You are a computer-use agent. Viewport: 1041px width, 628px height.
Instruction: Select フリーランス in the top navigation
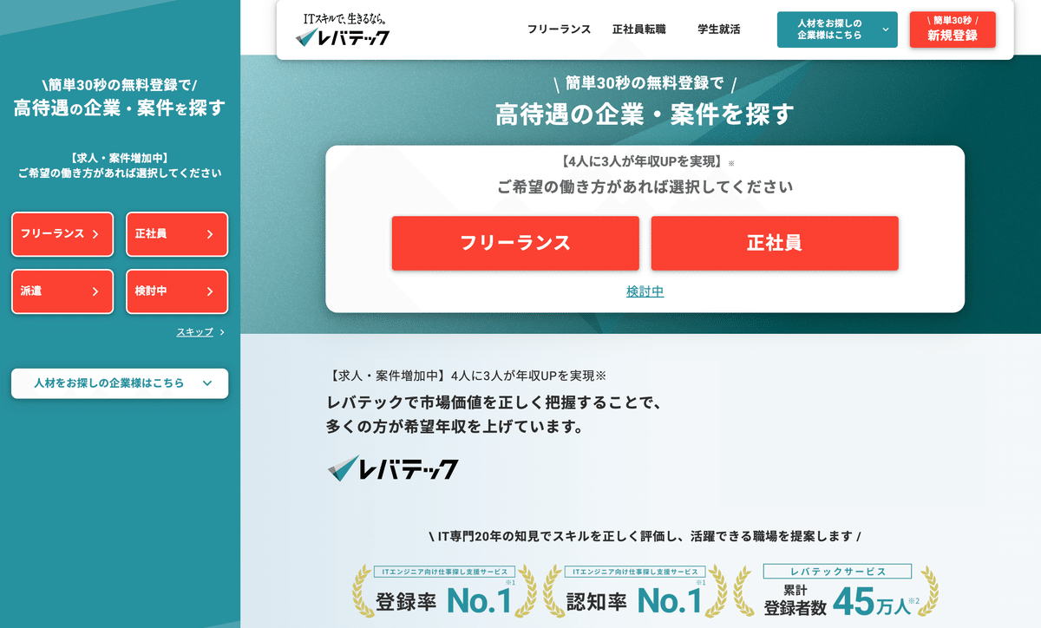point(560,29)
